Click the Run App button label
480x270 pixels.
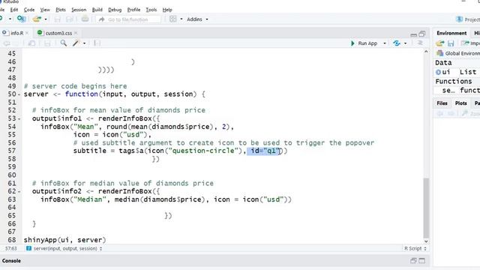367,43
